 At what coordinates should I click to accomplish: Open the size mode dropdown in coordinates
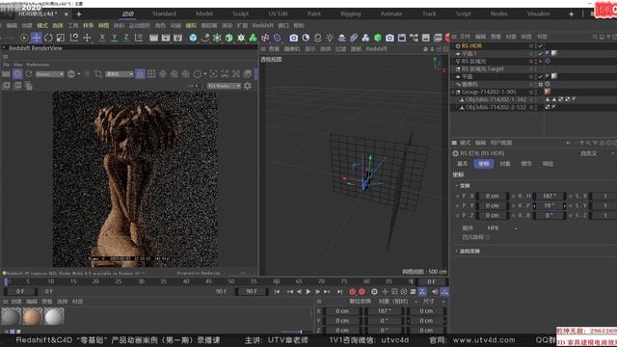pos(435,302)
